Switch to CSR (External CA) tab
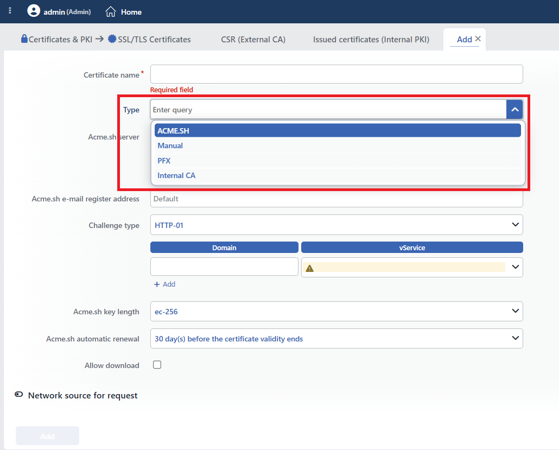Image resolution: width=559 pixels, height=450 pixels. click(x=253, y=39)
